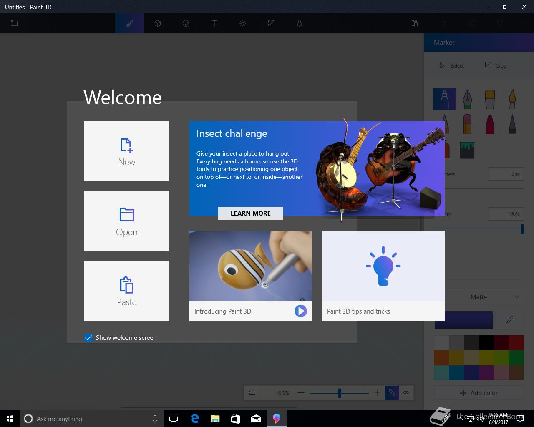Uncheck Show welcome screen checkbox

pos(88,338)
